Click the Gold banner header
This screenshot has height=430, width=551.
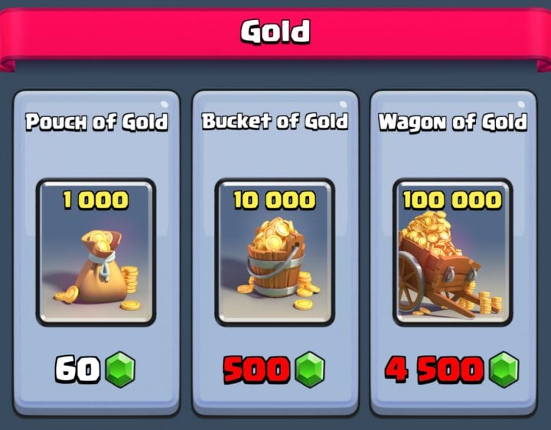(x=275, y=31)
